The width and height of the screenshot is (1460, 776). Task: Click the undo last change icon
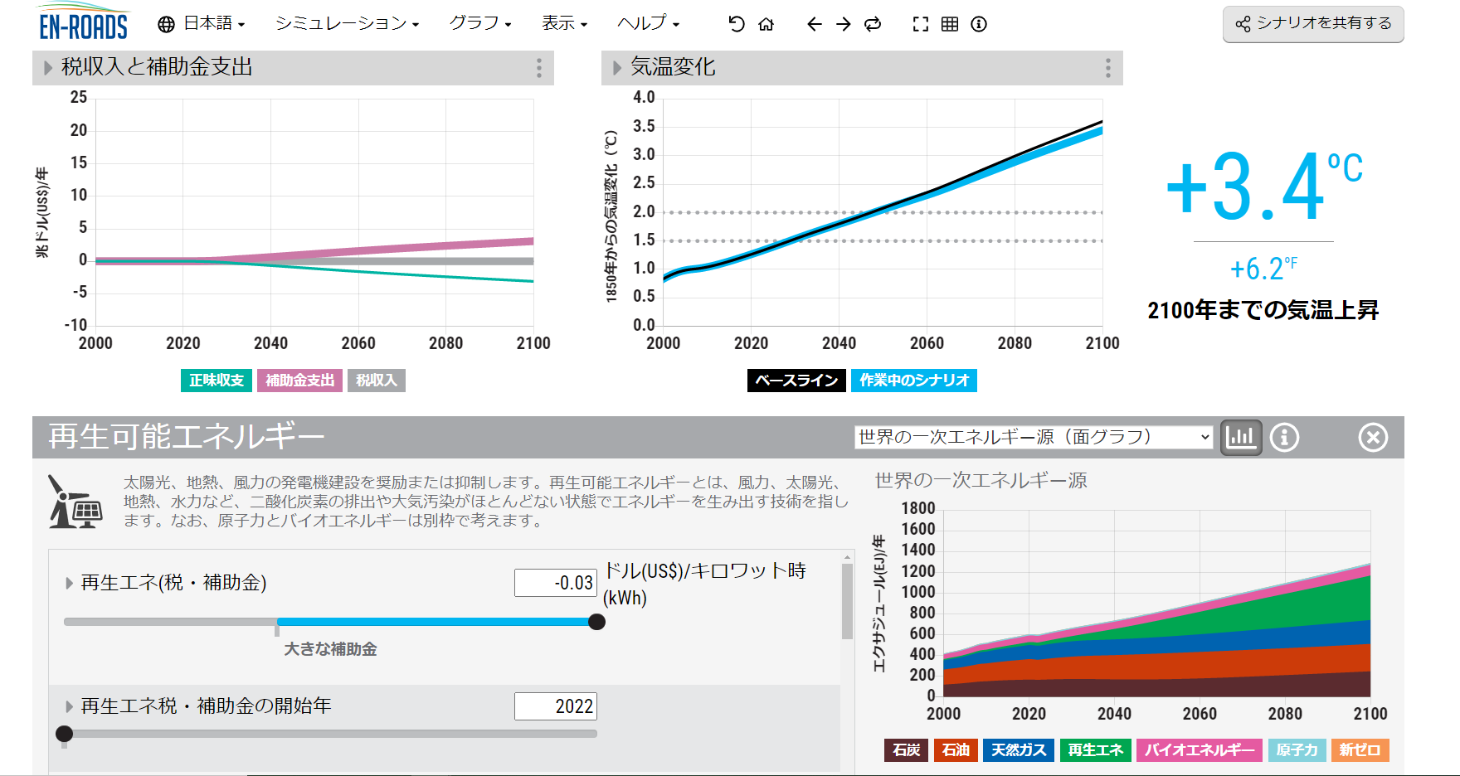click(x=736, y=24)
